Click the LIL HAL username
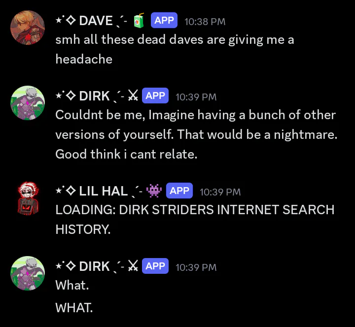355x327 pixels. (104, 191)
